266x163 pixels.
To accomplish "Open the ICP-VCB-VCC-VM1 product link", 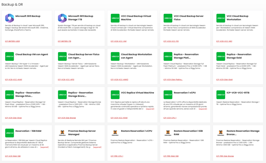I will point(118,41).
